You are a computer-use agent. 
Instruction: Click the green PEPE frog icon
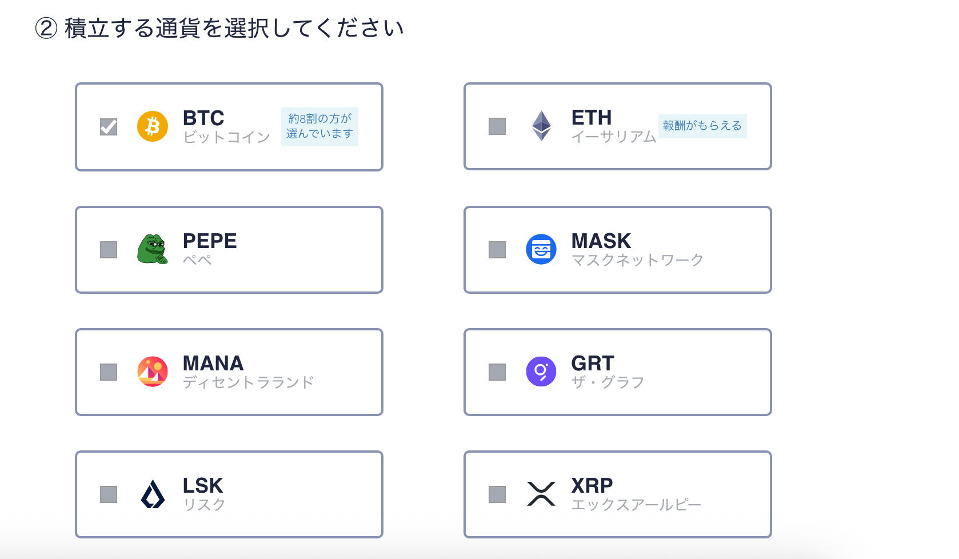(x=153, y=249)
